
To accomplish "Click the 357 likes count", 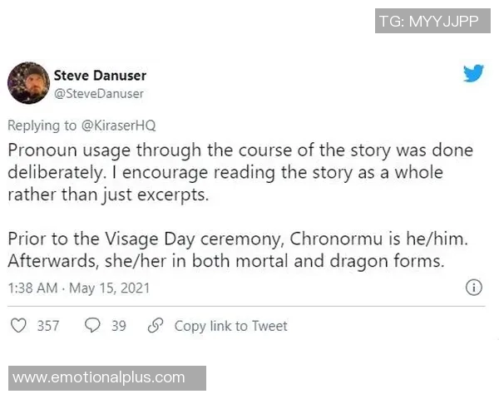I will coord(48,326).
